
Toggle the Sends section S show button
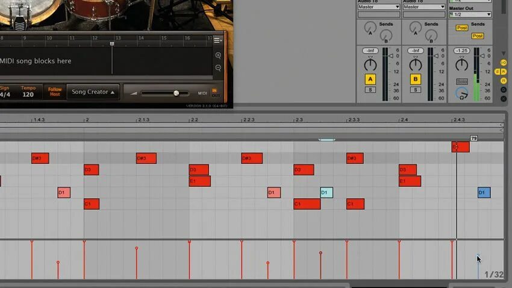coord(498,72)
